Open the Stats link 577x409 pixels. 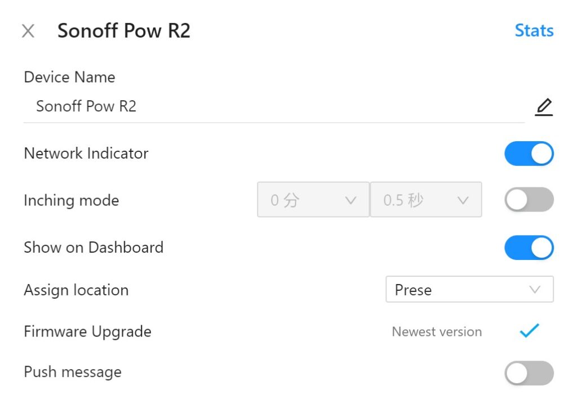534,30
